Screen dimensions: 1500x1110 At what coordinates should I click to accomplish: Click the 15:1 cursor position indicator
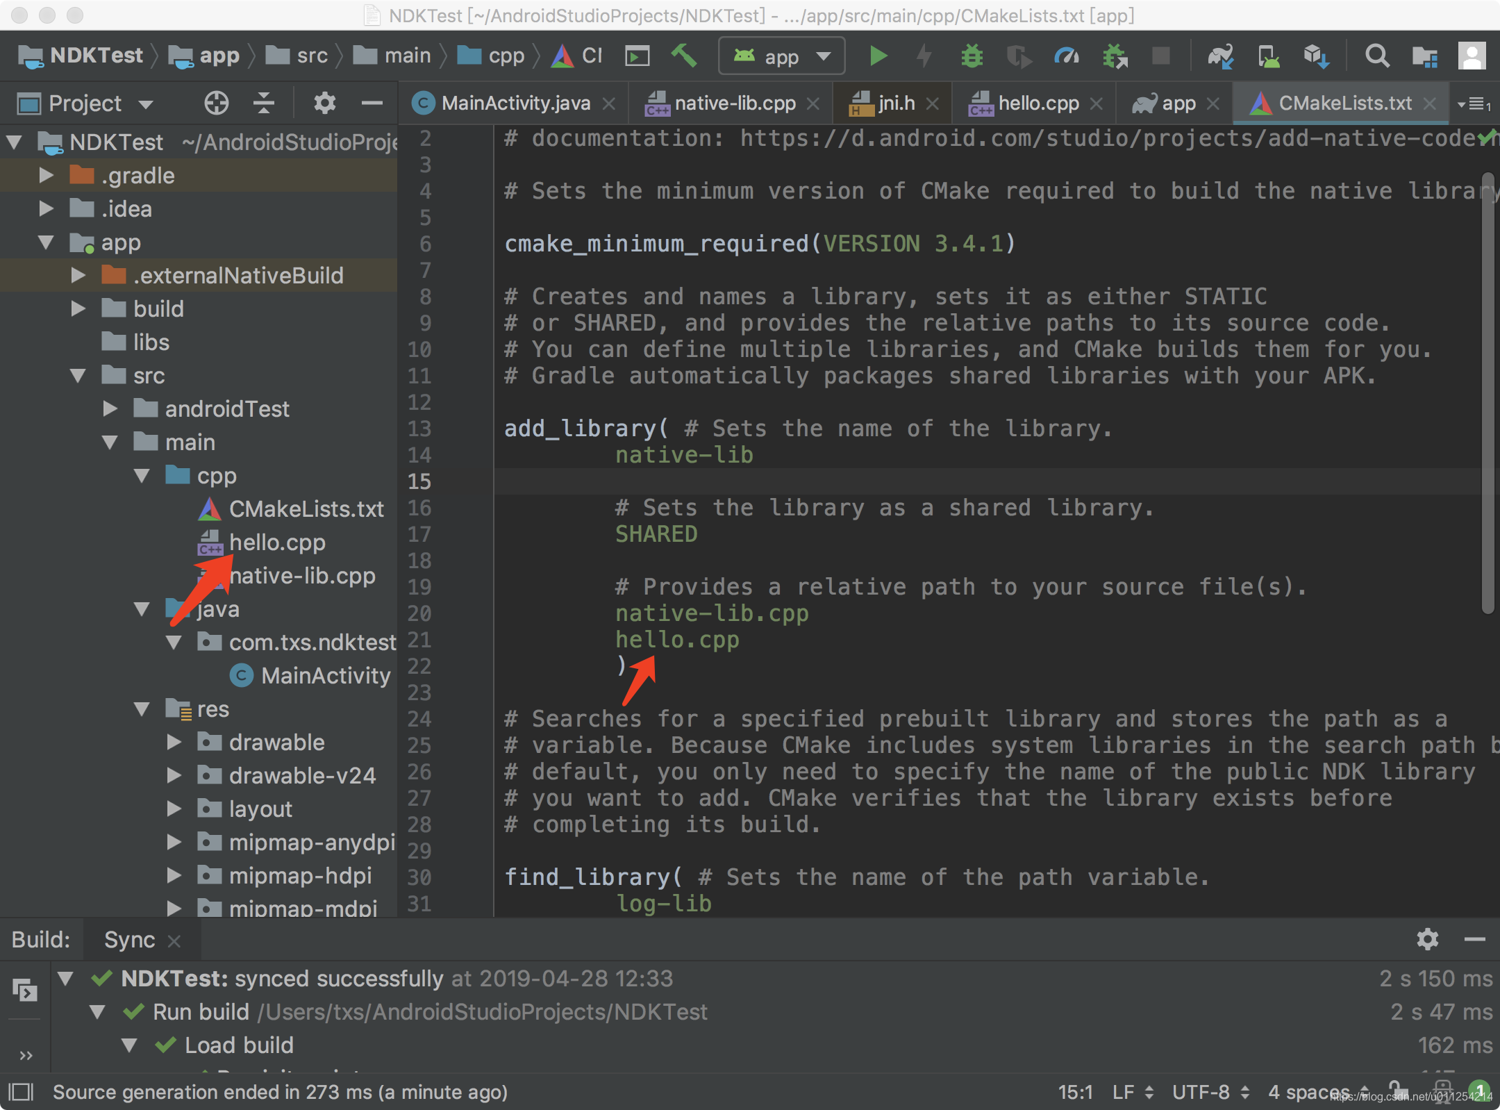tap(1075, 1092)
